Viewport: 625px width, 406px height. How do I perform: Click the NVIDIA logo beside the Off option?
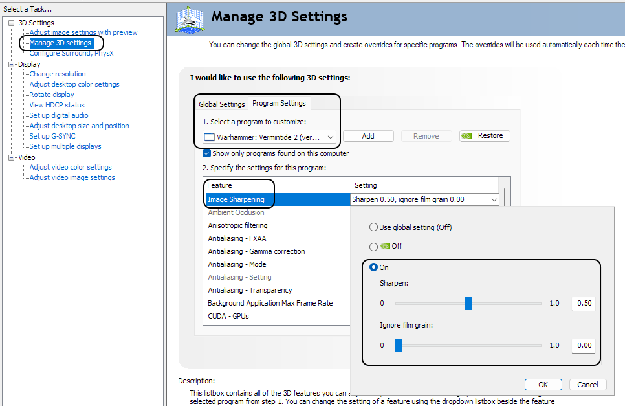click(x=385, y=246)
